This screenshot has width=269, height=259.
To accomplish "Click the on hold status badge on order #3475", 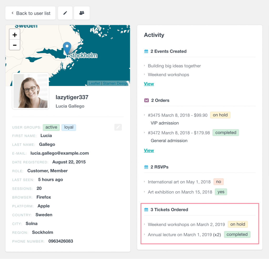I will click(220, 115).
